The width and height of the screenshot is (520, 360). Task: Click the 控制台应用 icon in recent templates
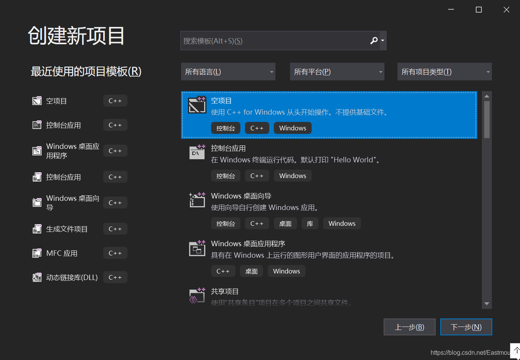click(x=37, y=125)
